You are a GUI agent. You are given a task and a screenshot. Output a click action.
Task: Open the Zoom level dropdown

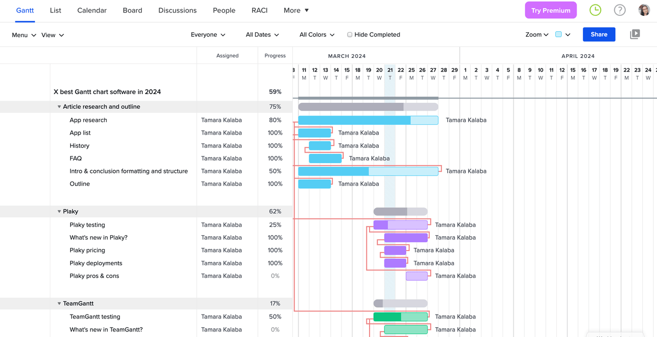point(537,34)
